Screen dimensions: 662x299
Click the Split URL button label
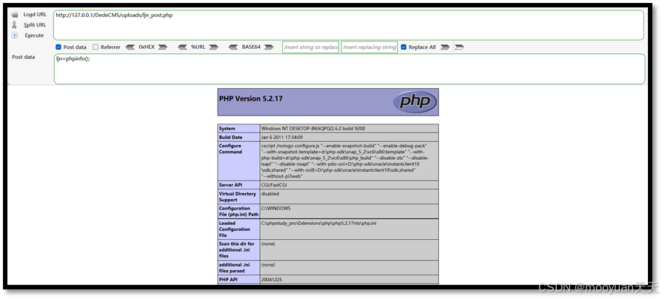(35, 25)
